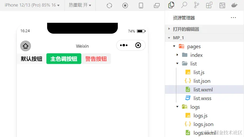Click the list.wxml file icon
Screen dimensions: 244x137
pos(188,90)
